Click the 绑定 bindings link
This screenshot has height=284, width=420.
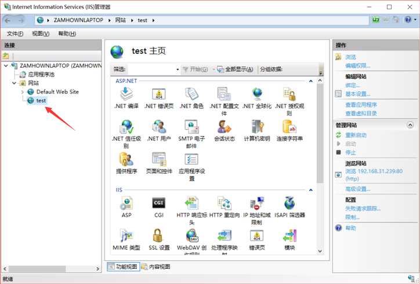coord(352,85)
